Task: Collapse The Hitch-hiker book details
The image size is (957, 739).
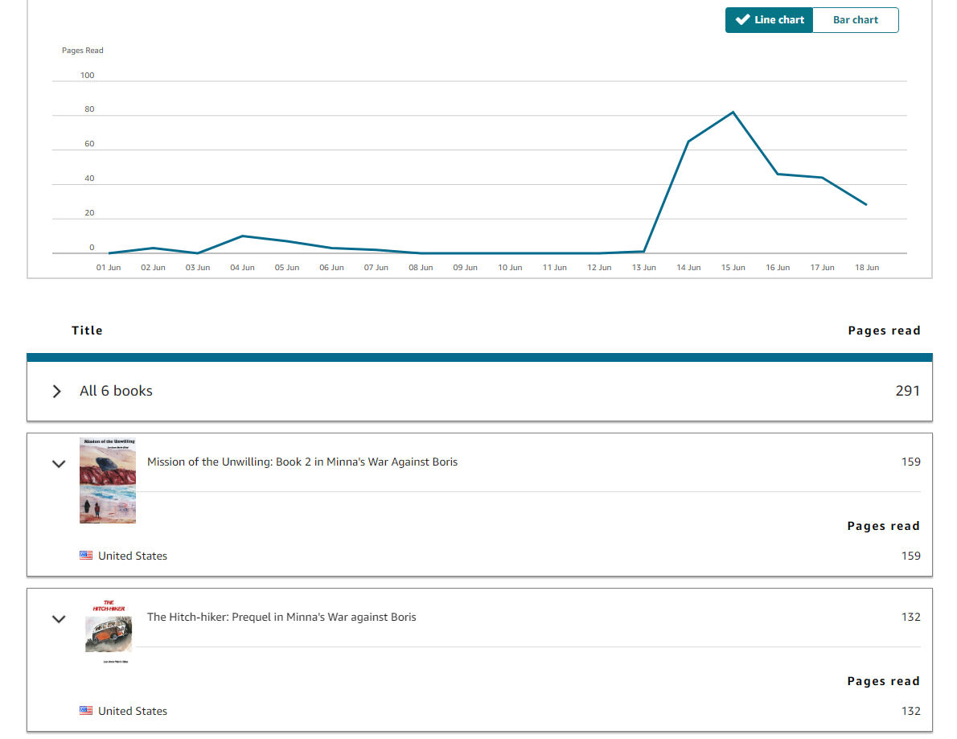Action: [58, 619]
